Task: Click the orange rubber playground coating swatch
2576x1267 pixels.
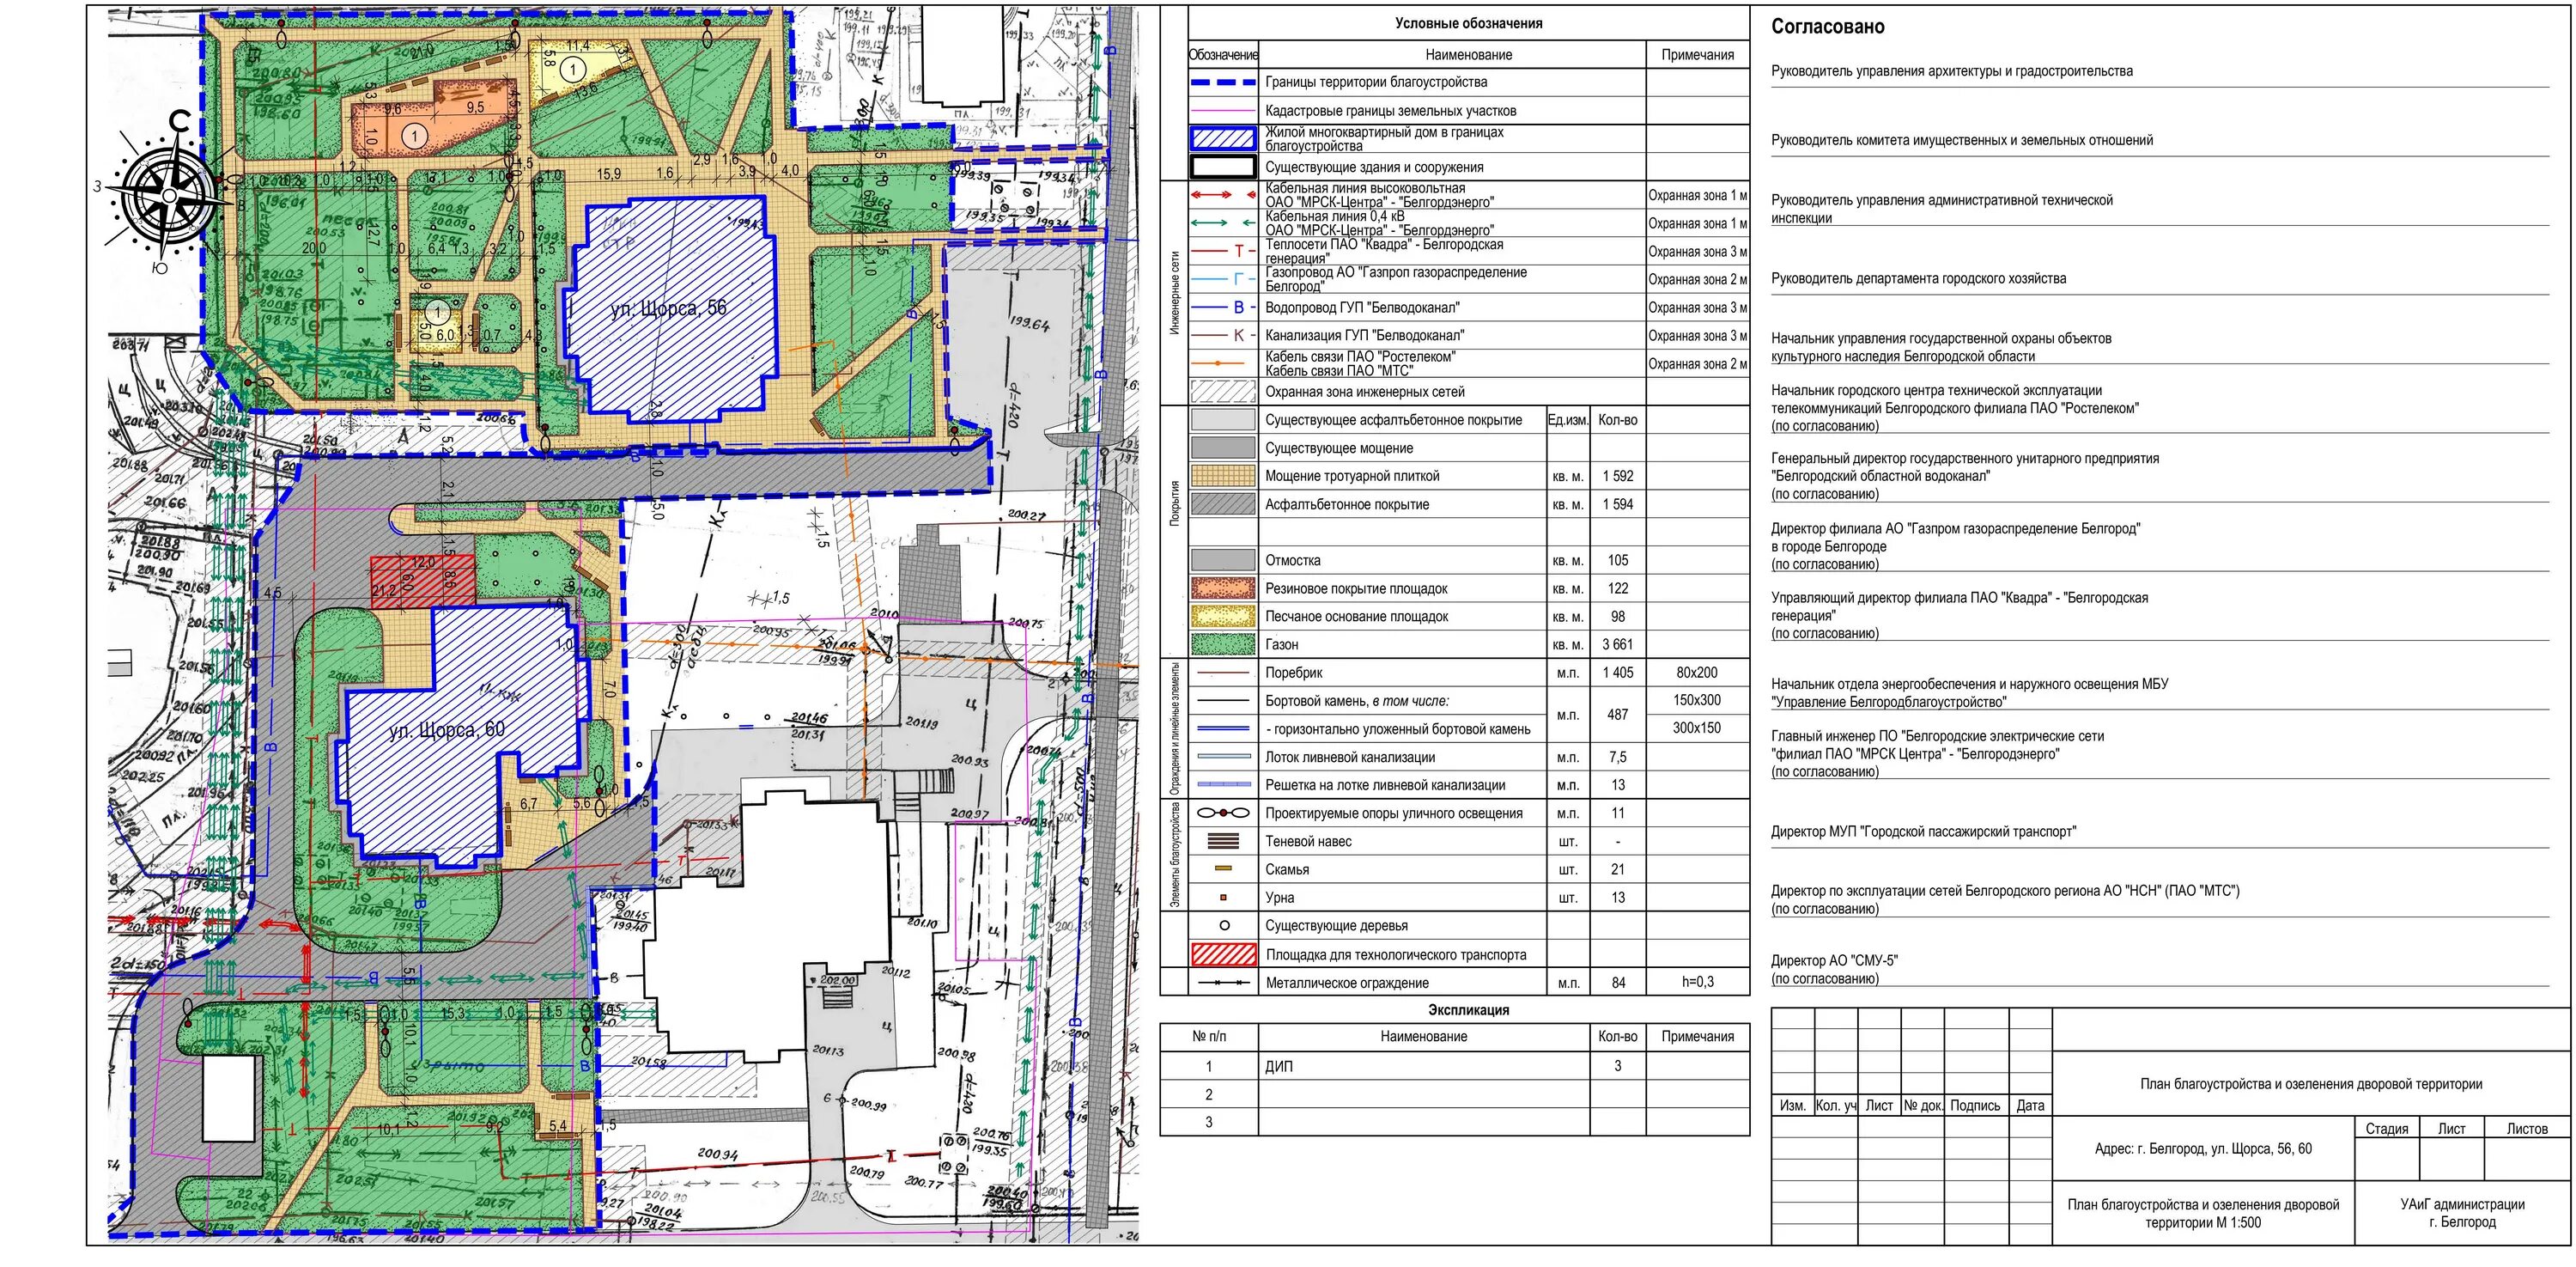Action: (1223, 588)
